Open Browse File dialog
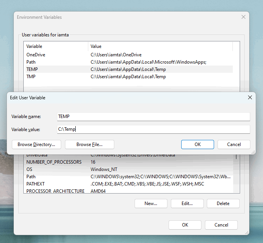Screen dimensions: 263x243 point(89,144)
